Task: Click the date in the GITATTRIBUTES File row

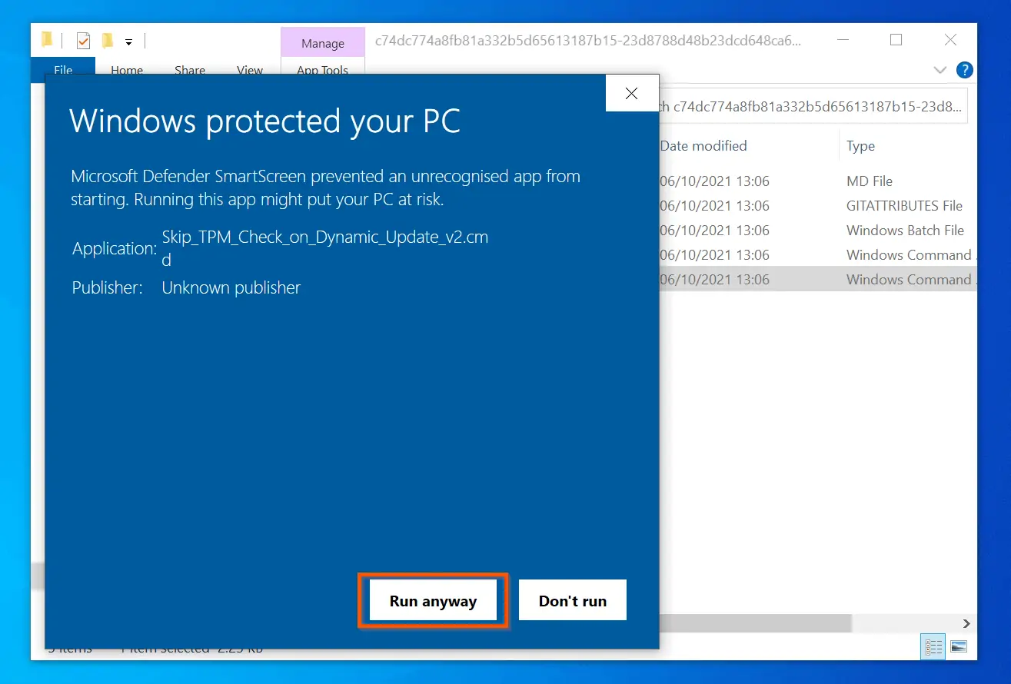Action: (x=715, y=206)
